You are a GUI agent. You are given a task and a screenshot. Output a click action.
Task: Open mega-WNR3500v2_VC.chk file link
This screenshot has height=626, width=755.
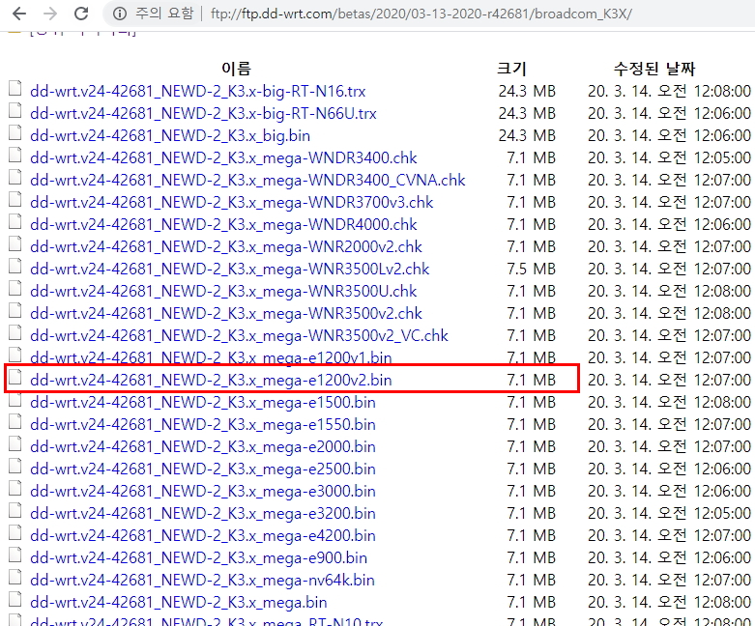tap(239, 335)
